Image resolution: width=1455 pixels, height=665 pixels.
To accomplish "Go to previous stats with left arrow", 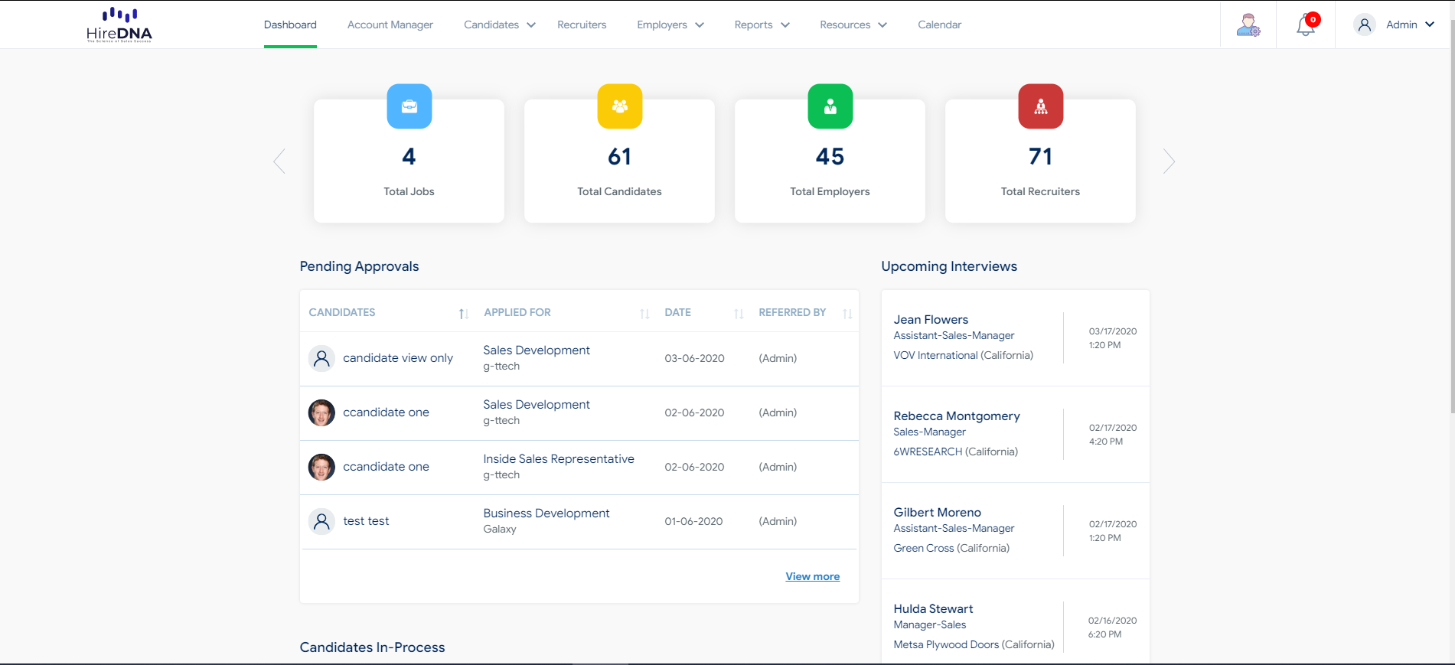I will 279,161.
